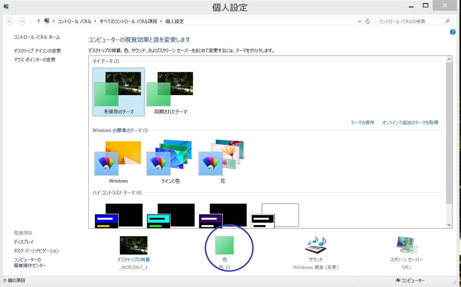Open タスク バーとナビゲーション link
The width and height of the screenshot is (461, 287).
(36, 251)
